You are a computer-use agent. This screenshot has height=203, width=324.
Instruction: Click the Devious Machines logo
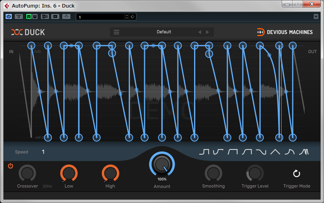coord(285,32)
